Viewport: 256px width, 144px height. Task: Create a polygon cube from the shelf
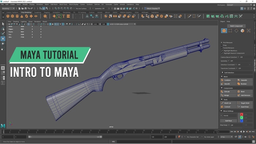pos(12,16)
